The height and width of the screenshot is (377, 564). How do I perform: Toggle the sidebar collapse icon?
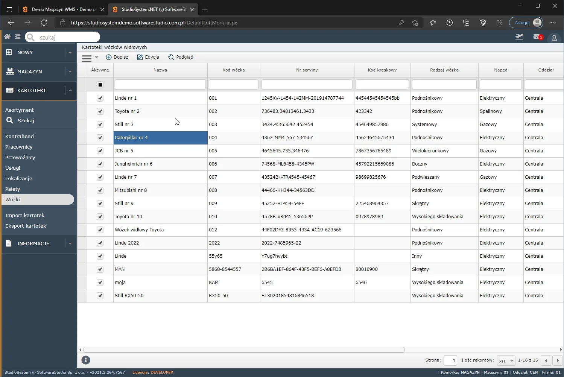[x=18, y=36]
